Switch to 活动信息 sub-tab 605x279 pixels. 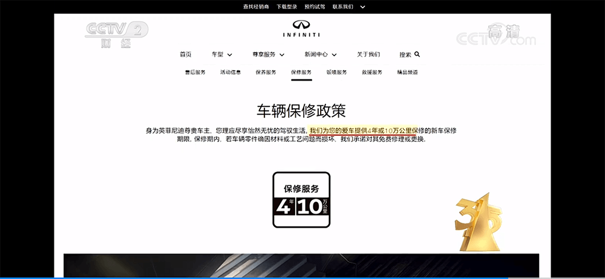(x=231, y=72)
